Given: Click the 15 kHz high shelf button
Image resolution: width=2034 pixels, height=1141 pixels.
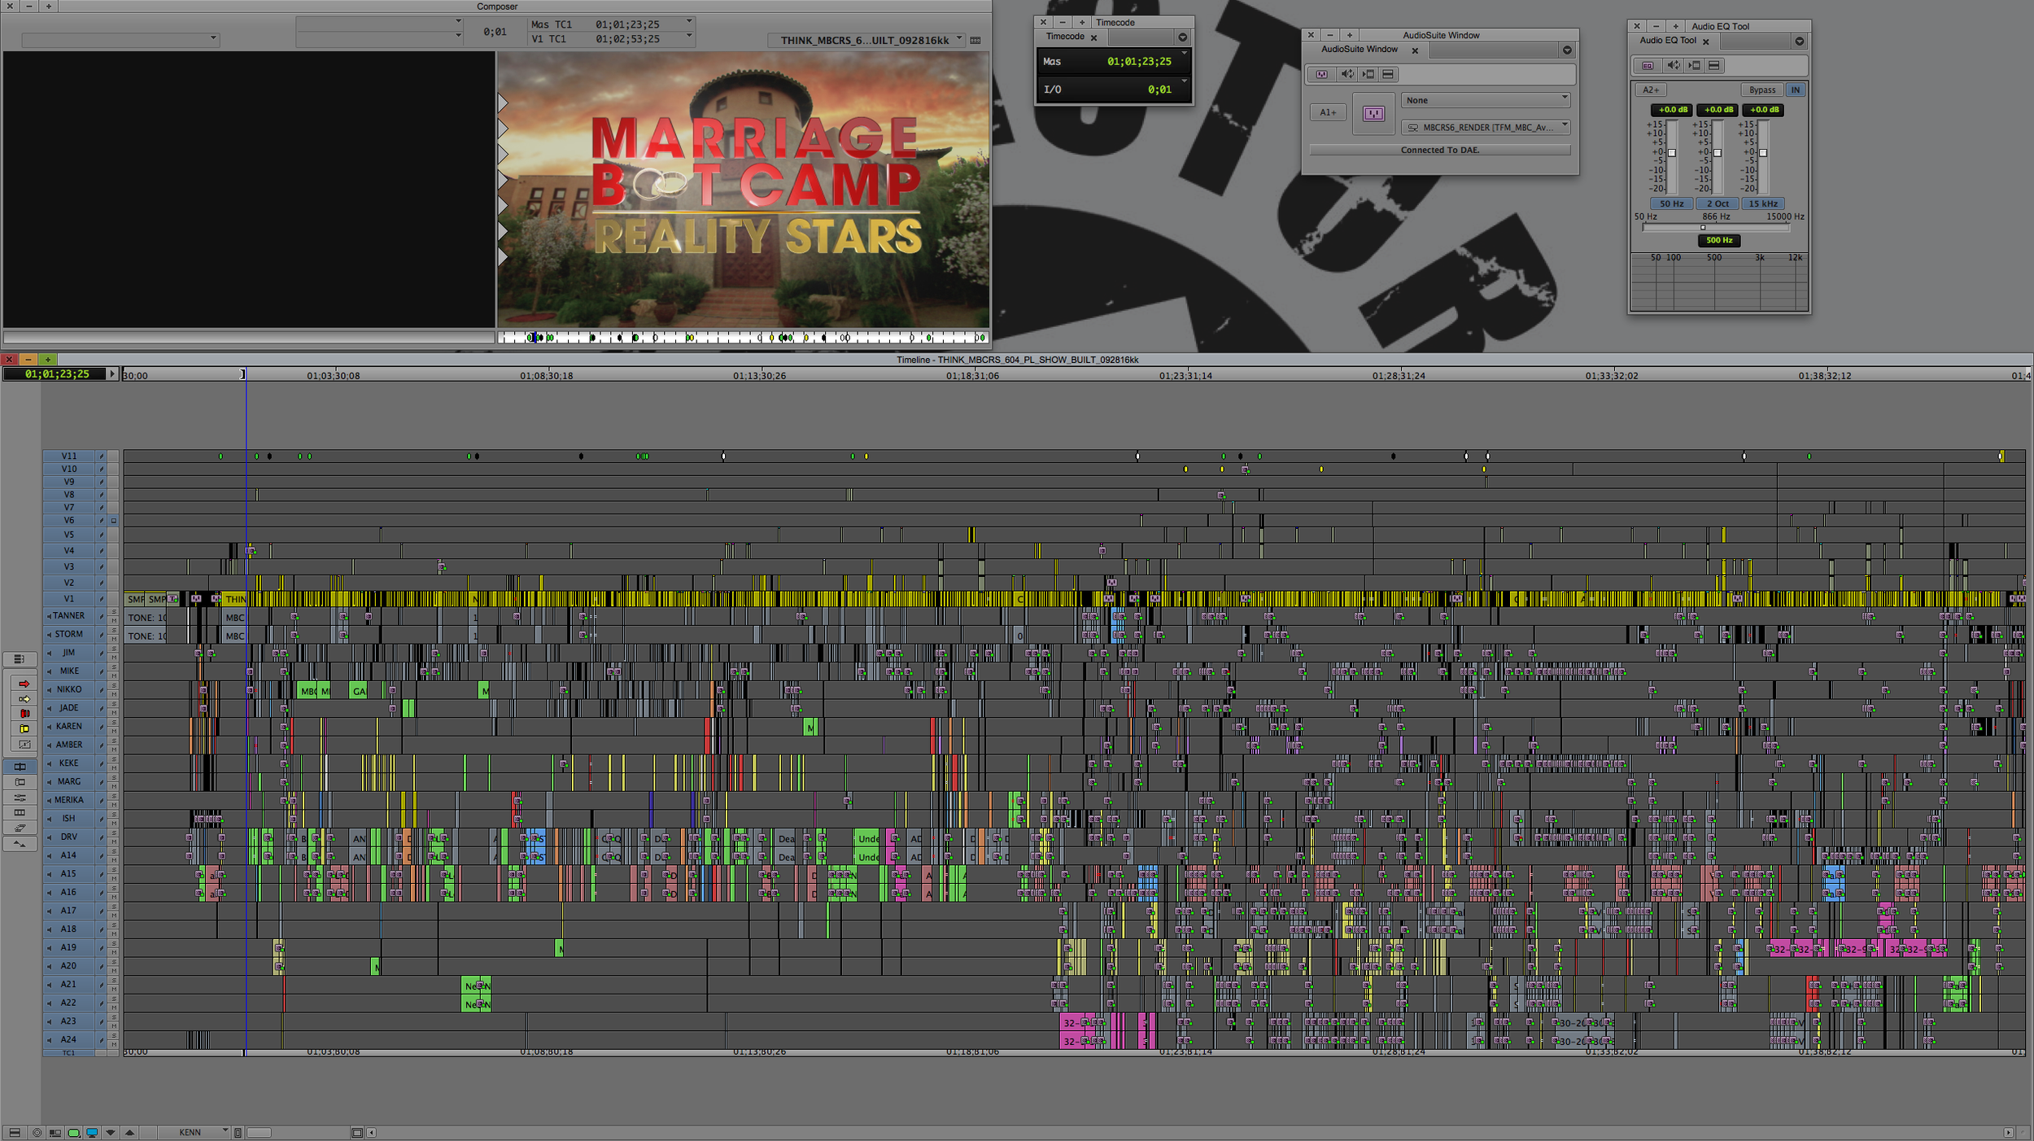Looking at the screenshot, I should pyautogui.click(x=1763, y=204).
